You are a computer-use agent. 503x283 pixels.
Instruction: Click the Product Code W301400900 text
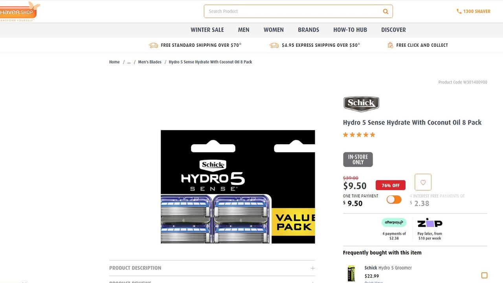463,82
